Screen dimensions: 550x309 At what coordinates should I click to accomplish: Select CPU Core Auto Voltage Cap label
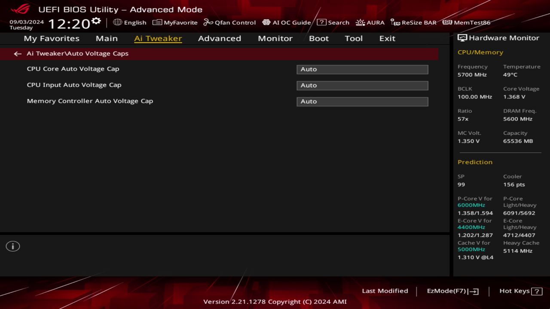point(73,69)
